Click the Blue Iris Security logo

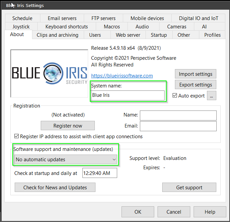tap(49, 73)
